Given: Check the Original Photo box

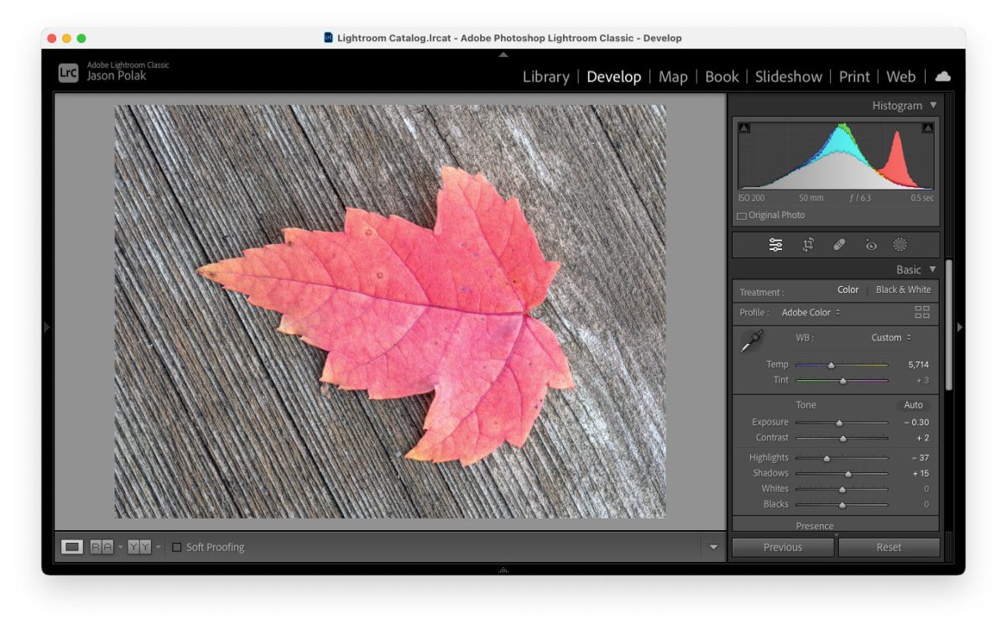Looking at the screenshot, I should click(x=742, y=216).
